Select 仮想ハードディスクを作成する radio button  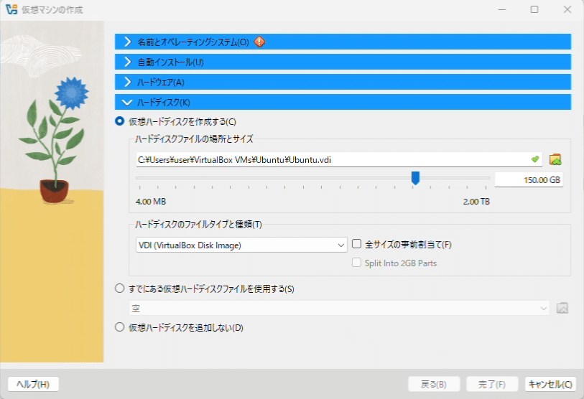119,121
